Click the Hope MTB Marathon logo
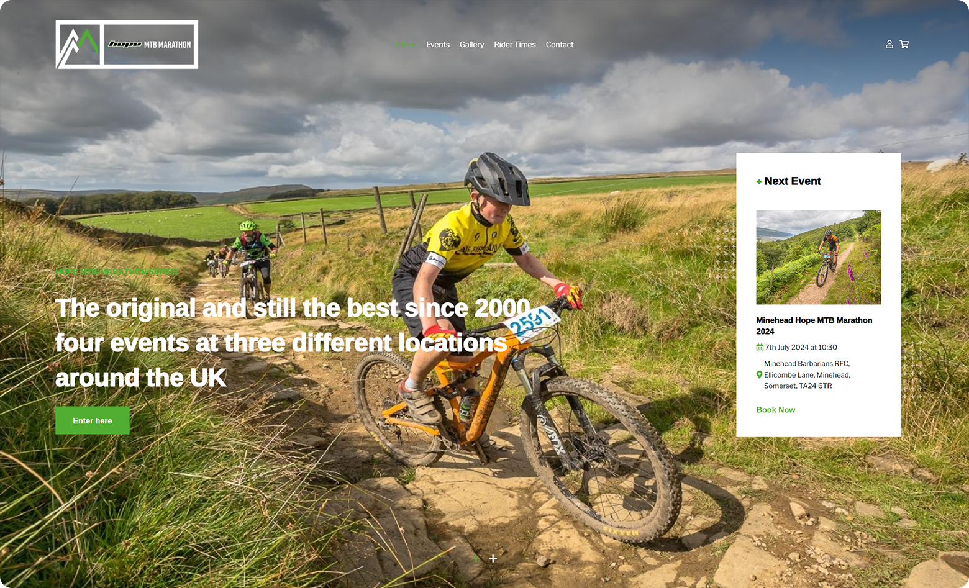This screenshot has height=588, width=969. point(127,45)
